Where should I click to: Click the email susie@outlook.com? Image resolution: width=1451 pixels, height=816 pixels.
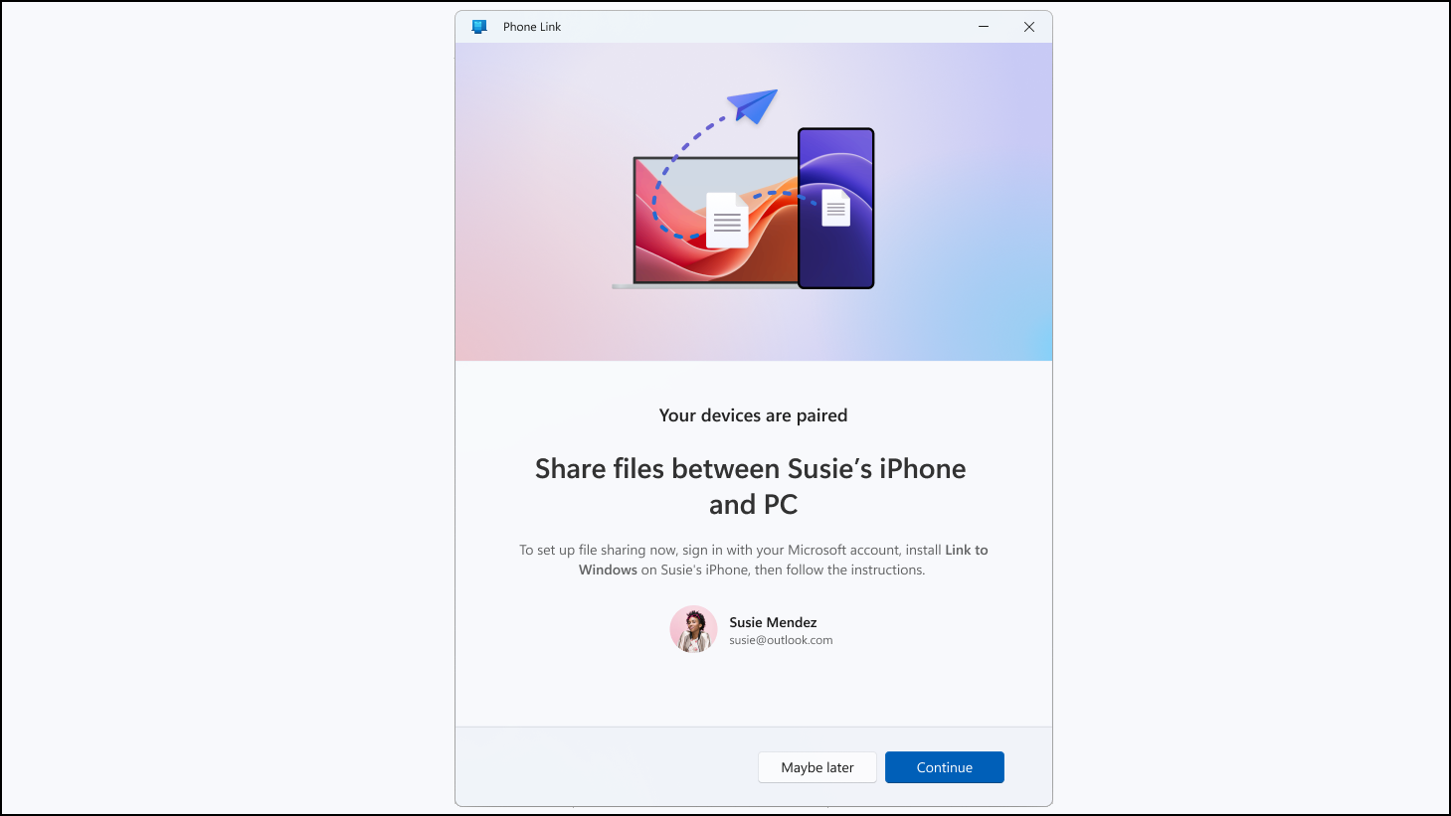click(x=781, y=640)
